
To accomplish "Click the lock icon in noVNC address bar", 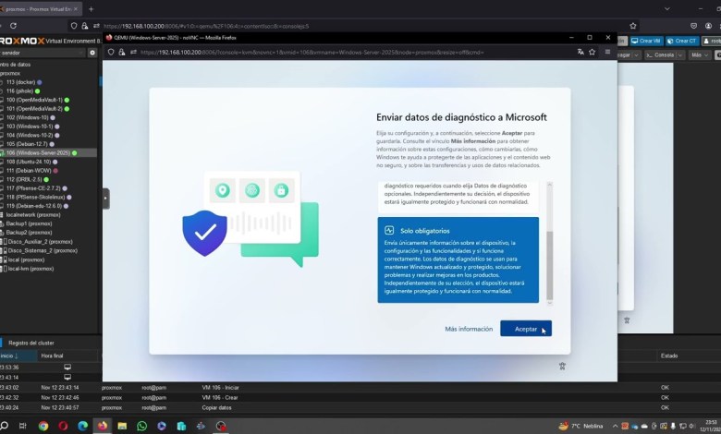I will [122, 52].
